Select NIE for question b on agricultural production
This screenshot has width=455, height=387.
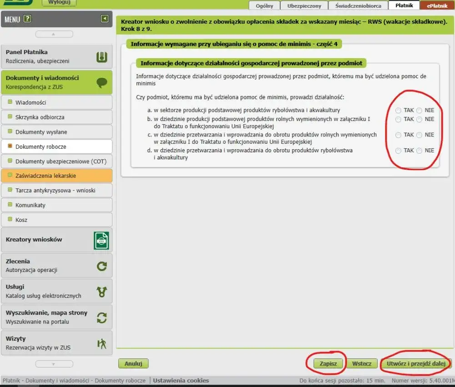419,120
